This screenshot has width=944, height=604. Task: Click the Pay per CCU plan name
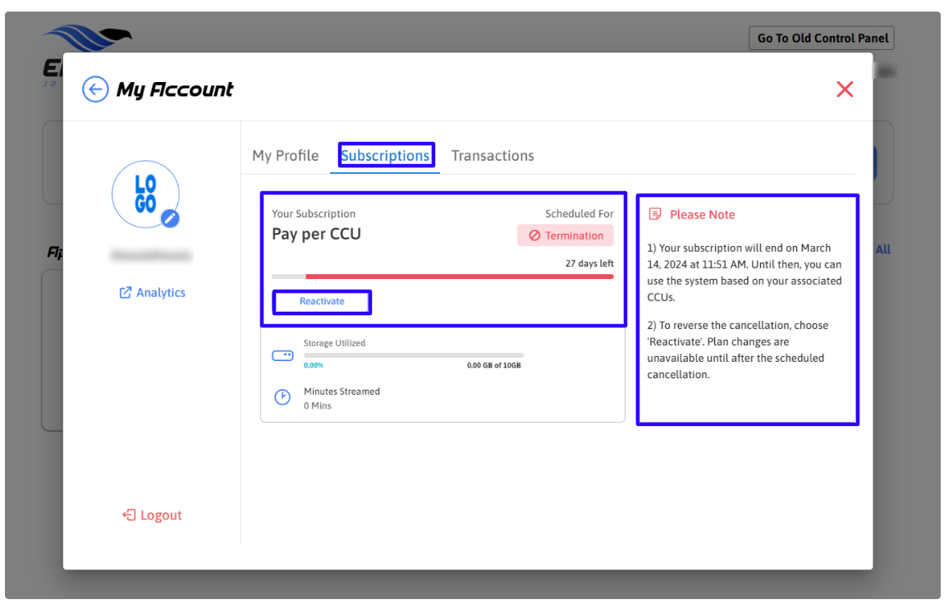tap(316, 234)
